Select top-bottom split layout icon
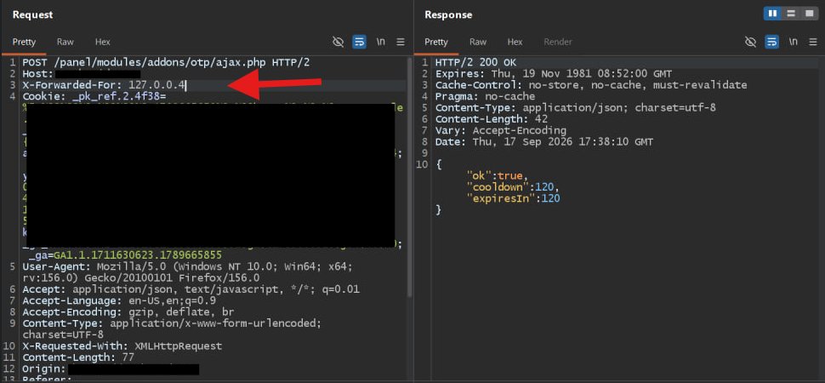 click(791, 14)
